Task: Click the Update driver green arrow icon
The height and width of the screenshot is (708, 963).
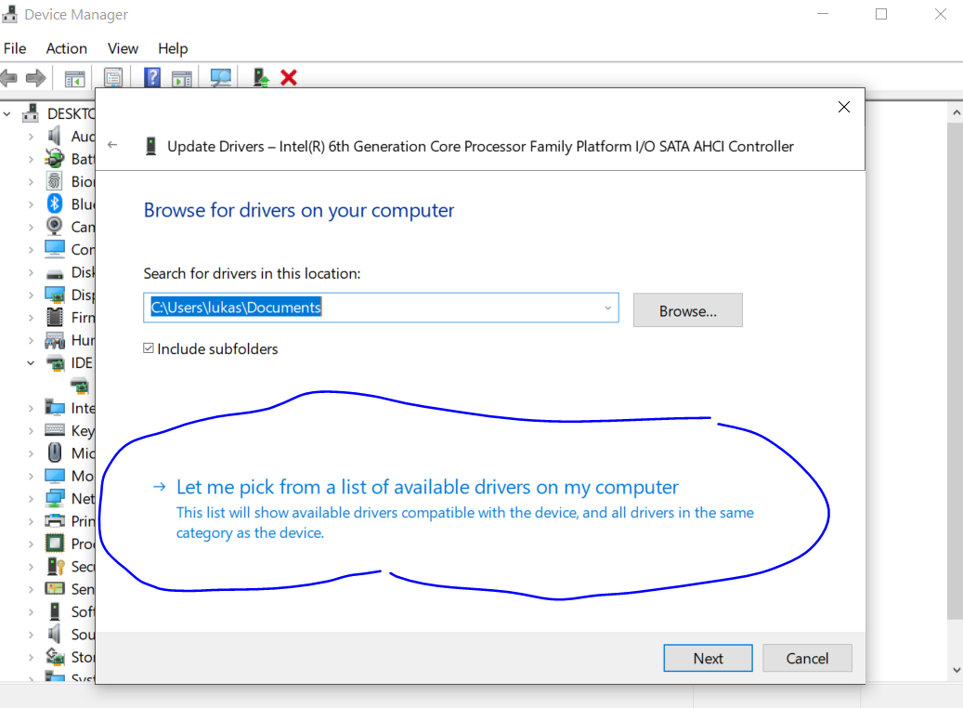Action: pyautogui.click(x=261, y=77)
